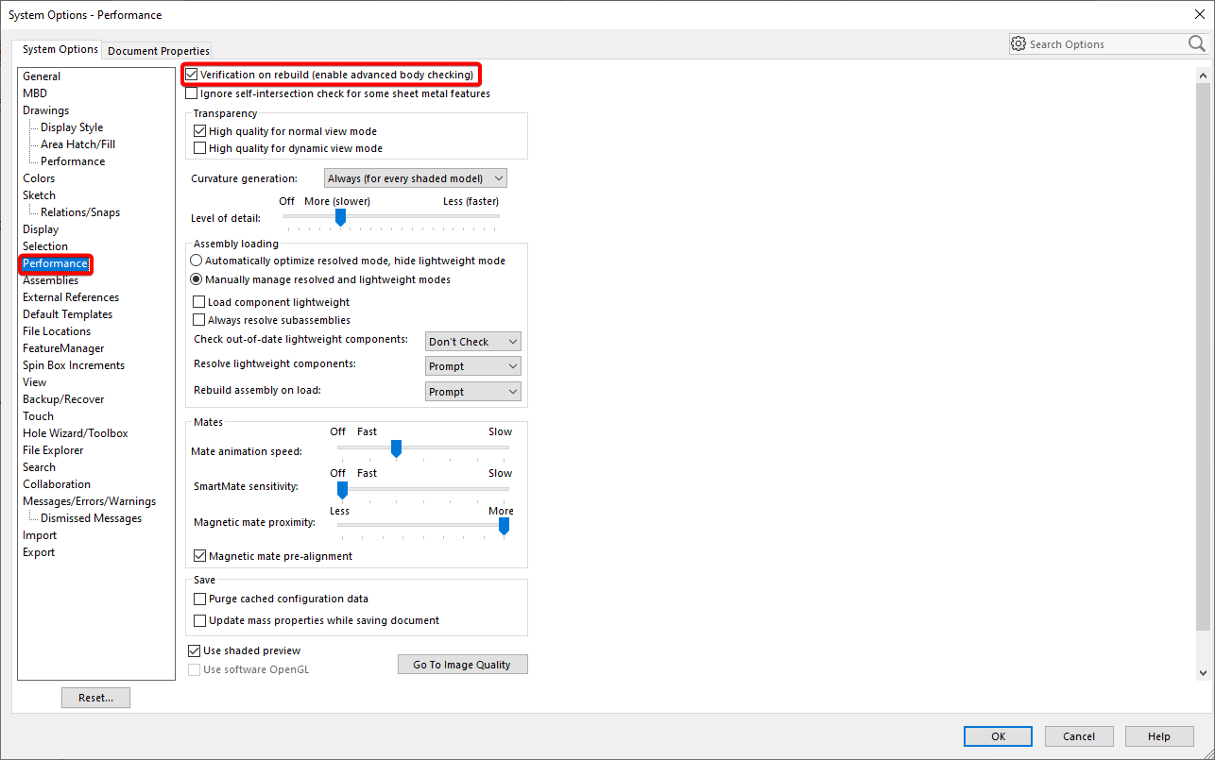The image size is (1215, 760).
Task: Confirm with OK button
Action: 998,736
